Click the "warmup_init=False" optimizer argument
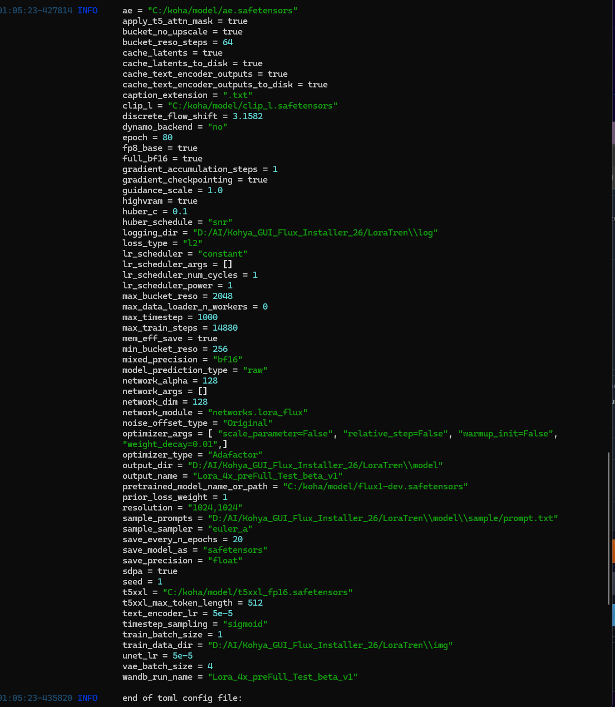 pos(506,434)
